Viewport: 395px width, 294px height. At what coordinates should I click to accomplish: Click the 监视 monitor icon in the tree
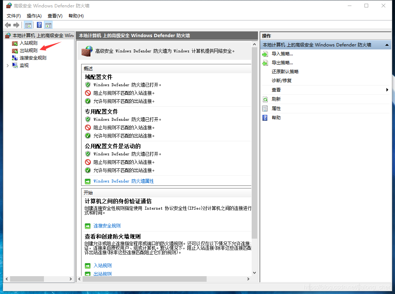tap(15, 65)
